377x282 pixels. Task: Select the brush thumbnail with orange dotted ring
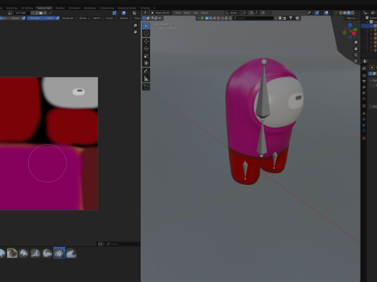pyautogui.click(x=12, y=253)
